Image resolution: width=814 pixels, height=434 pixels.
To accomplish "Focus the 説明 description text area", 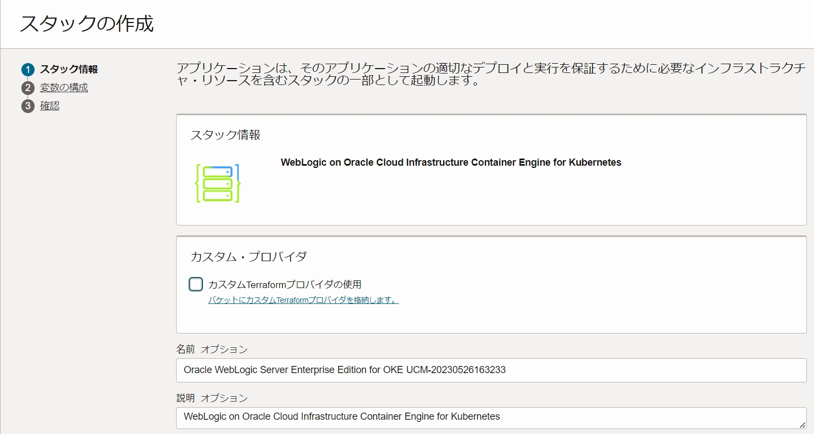I will [x=491, y=417].
